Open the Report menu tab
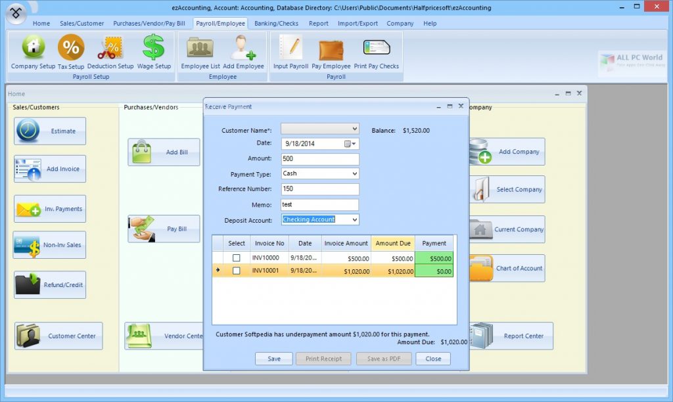The width and height of the screenshot is (673, 402). point(319,24)
